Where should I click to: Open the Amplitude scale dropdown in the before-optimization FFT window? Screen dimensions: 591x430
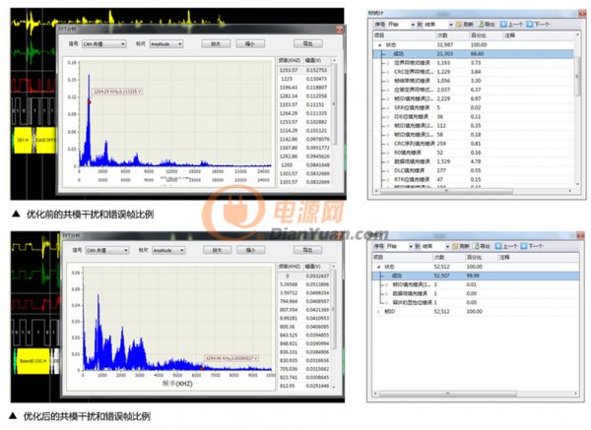180,44
